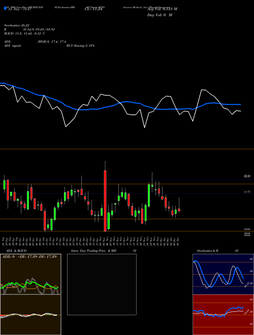Click the 'Day Vol: 0 M' label

point(160,15)
